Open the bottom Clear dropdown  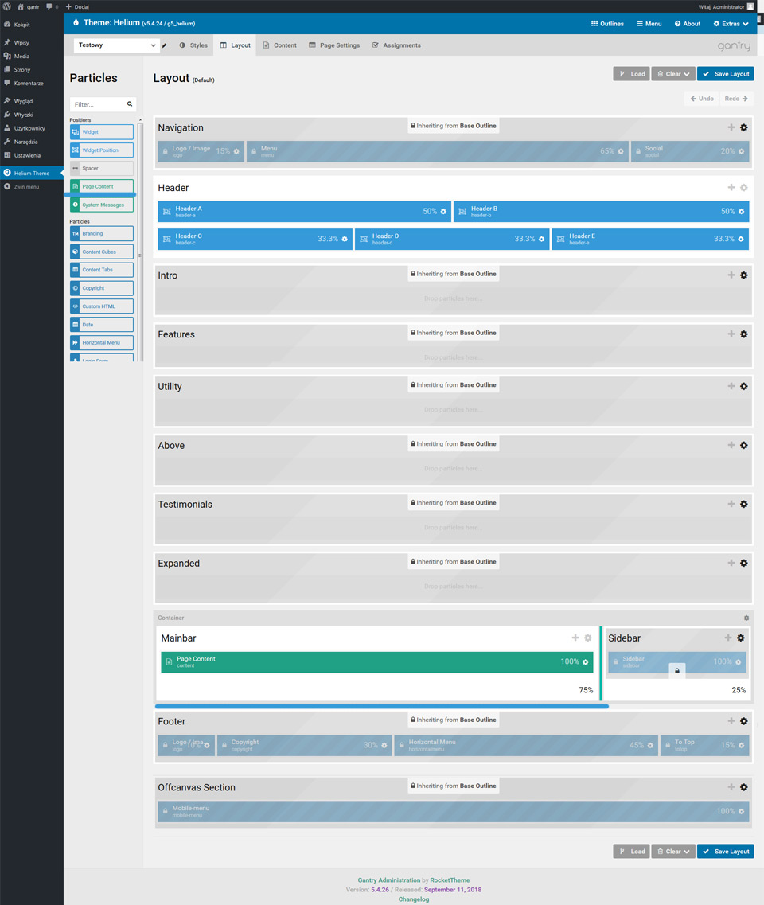(672, 852)
